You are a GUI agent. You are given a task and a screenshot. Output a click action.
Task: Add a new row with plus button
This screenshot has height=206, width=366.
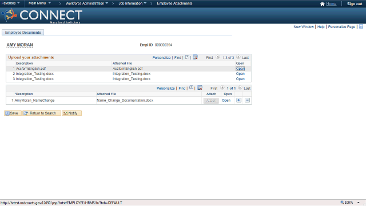(238, 100)
